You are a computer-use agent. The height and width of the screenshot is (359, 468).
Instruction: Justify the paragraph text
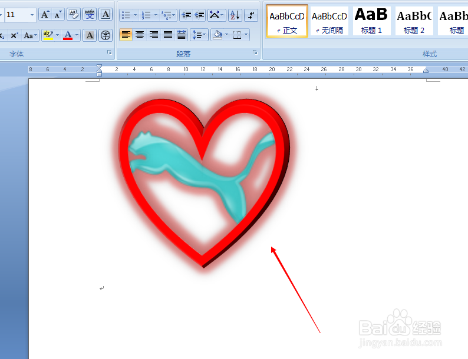pyautogui.click(x=168, y=35)
